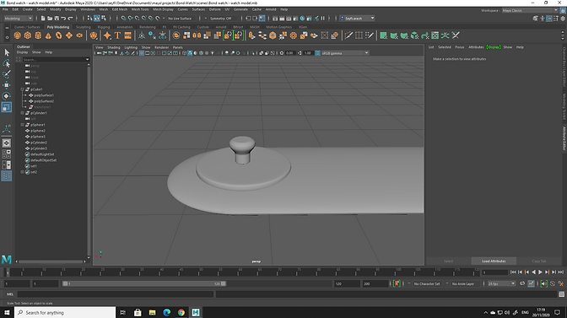The image size is (567, 318).
Task: Open the Mesh Tools menu
Action: pos(140,9)
